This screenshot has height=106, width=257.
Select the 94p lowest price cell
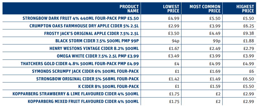176,41
